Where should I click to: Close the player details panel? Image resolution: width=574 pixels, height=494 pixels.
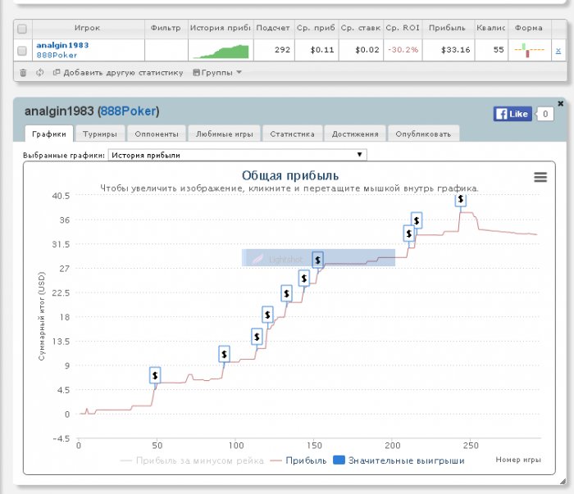pyautogui.click(x=560, y=103)
